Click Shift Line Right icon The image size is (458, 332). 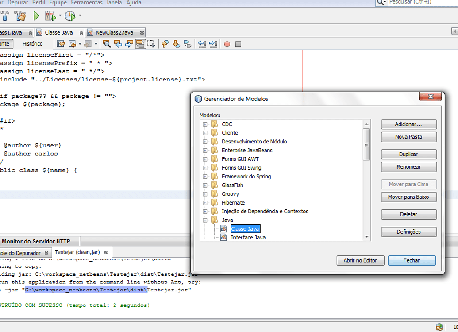[x=213, y=44]
